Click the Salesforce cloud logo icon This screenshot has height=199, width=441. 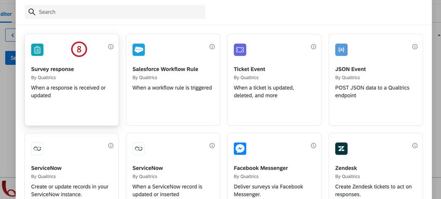[139, 50]
